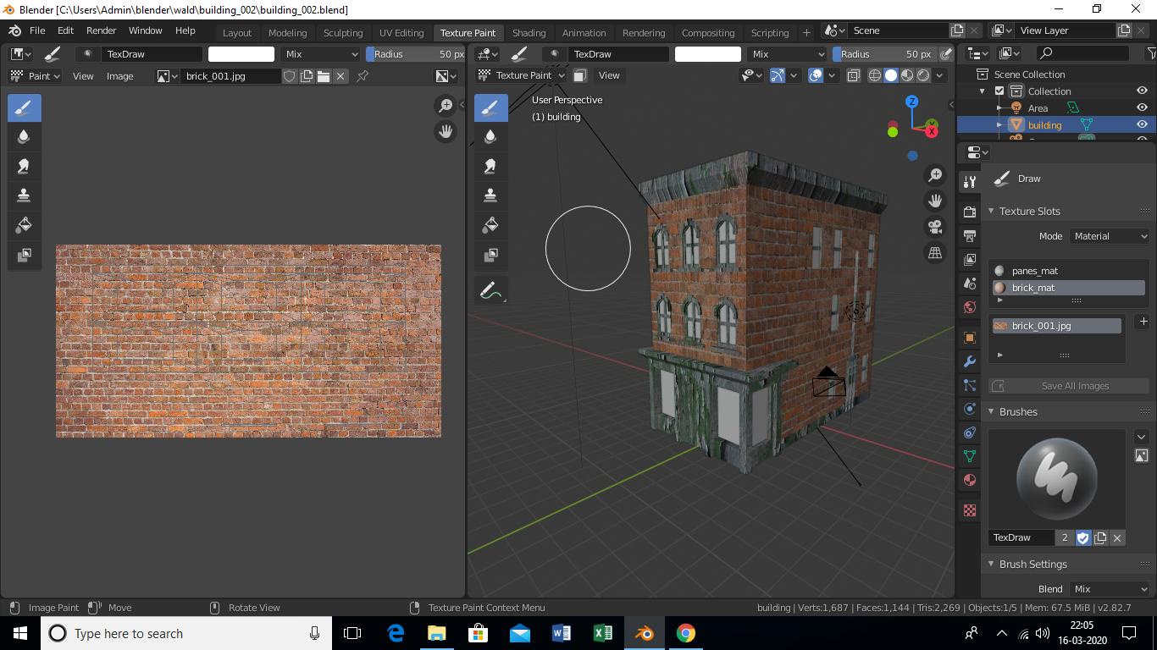The height and width of the screenshot is (650, 1157).
Task: Uncheck the Collection exclude checkbox
Action: 999,91
